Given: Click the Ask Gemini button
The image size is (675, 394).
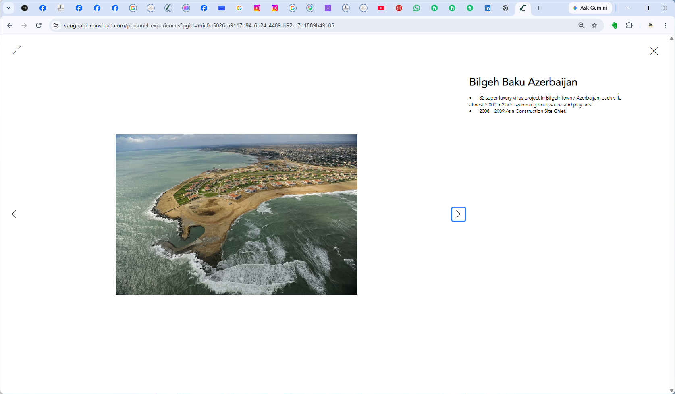Looking at the screenshot, I should point(590,8).
